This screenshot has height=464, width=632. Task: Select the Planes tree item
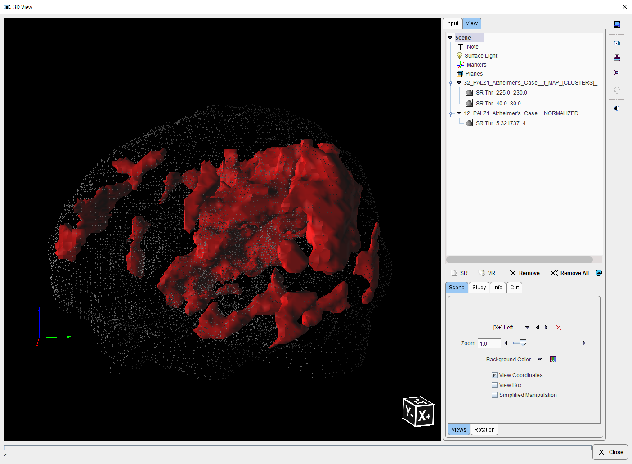click(474, 74)
